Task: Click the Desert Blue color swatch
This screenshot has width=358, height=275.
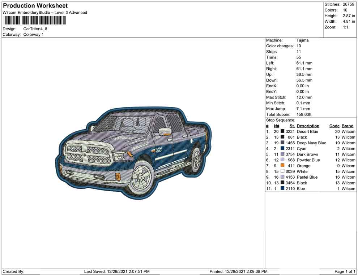Action: (x=282, y=131)
